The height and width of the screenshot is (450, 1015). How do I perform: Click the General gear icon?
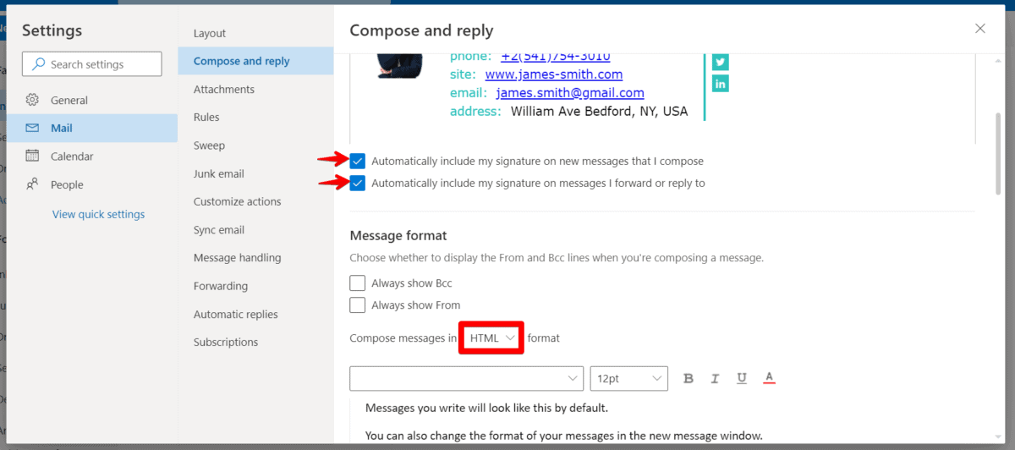tap(32, 100)
